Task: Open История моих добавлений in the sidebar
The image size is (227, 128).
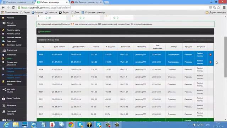Action: pyautogui.click(x=12, y=63)
